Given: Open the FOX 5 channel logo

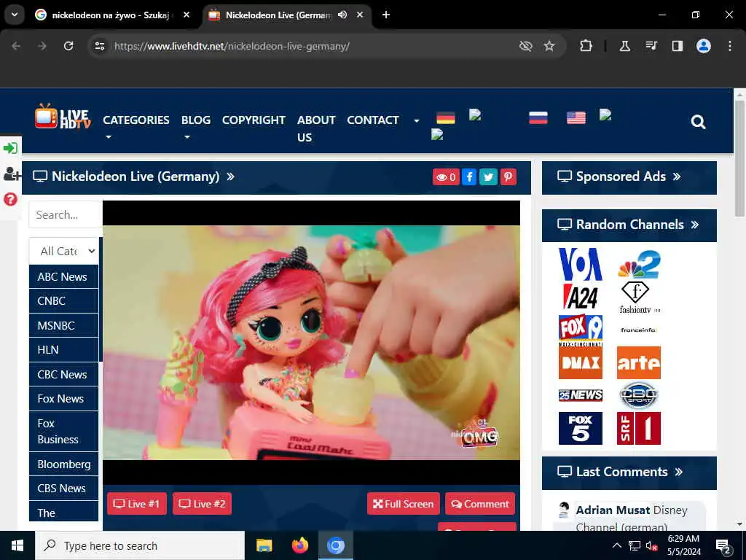Looking at the screenshot, I should coord(581,428).
